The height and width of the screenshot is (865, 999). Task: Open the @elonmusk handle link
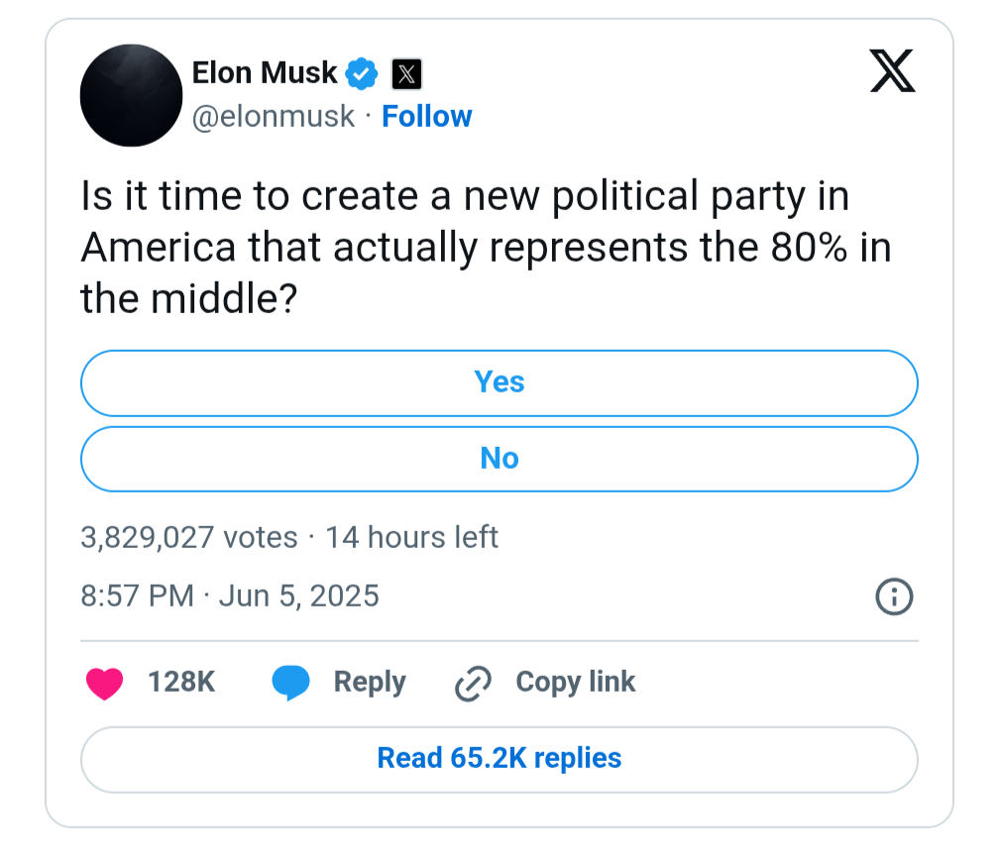click(274, 117)
